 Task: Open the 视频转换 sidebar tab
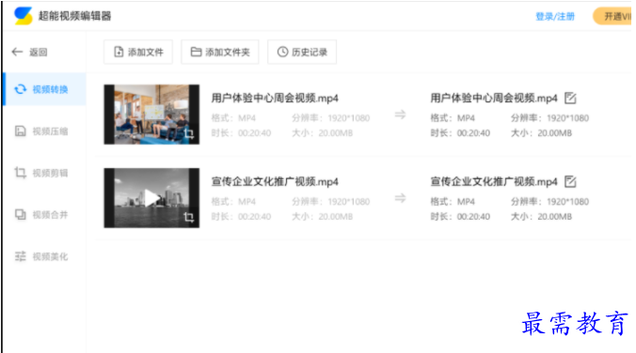tap(44, 89)
